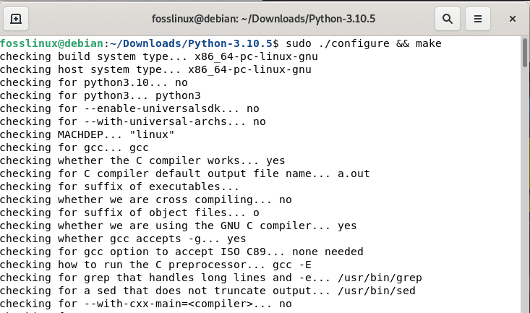Click line checking host system type

(155, 69)
